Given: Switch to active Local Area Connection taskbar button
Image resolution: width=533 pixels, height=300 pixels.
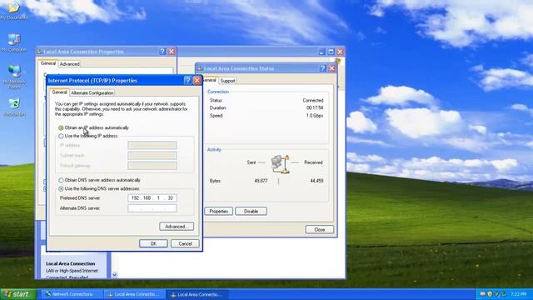Looking at the screenshot, I should click(x=197, y=294).
